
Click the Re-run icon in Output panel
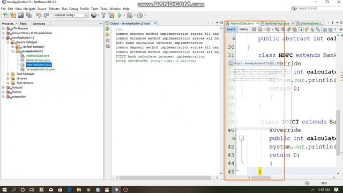pos(107,29)
